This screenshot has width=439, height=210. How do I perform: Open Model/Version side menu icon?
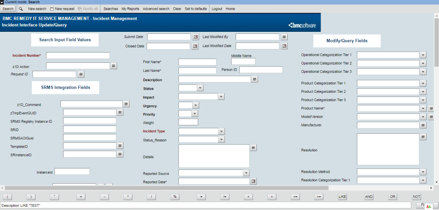pos(431,117)
